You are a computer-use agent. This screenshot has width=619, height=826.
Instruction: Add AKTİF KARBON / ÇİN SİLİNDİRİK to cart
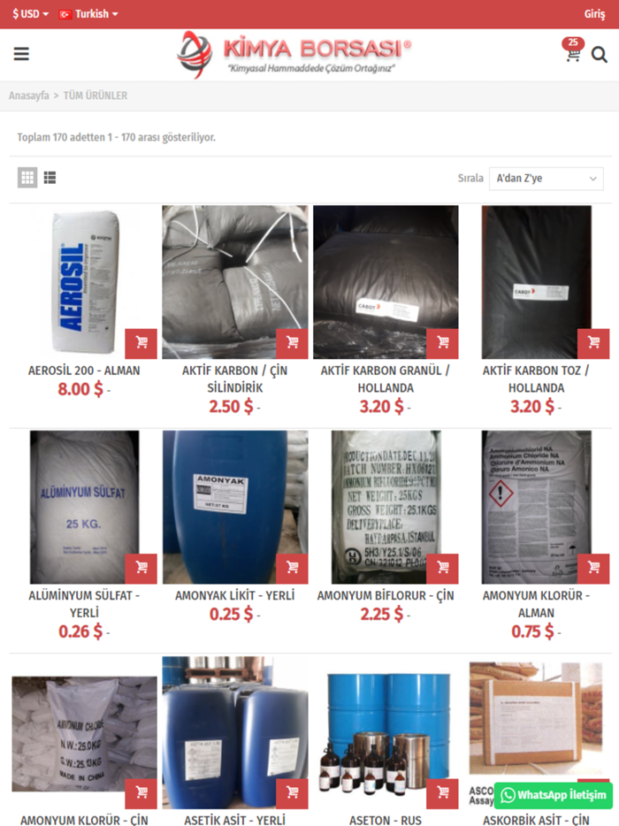[x=293, y=343]
